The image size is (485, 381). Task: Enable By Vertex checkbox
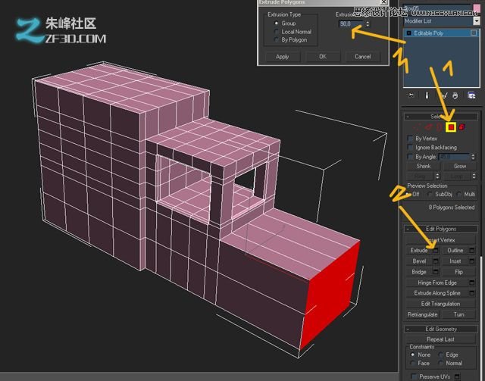pyautogui.click(x=410, y=139)
